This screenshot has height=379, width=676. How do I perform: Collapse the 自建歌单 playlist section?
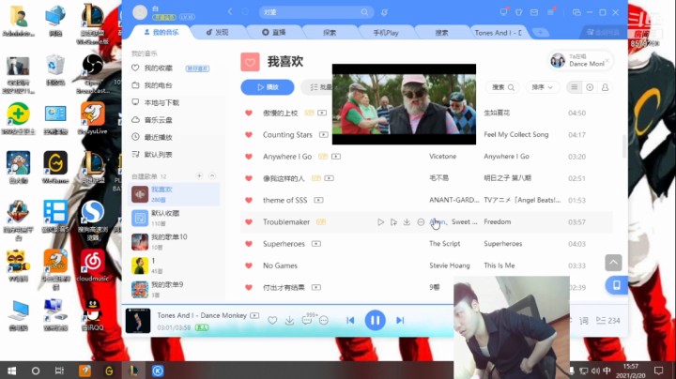[212, 175]
